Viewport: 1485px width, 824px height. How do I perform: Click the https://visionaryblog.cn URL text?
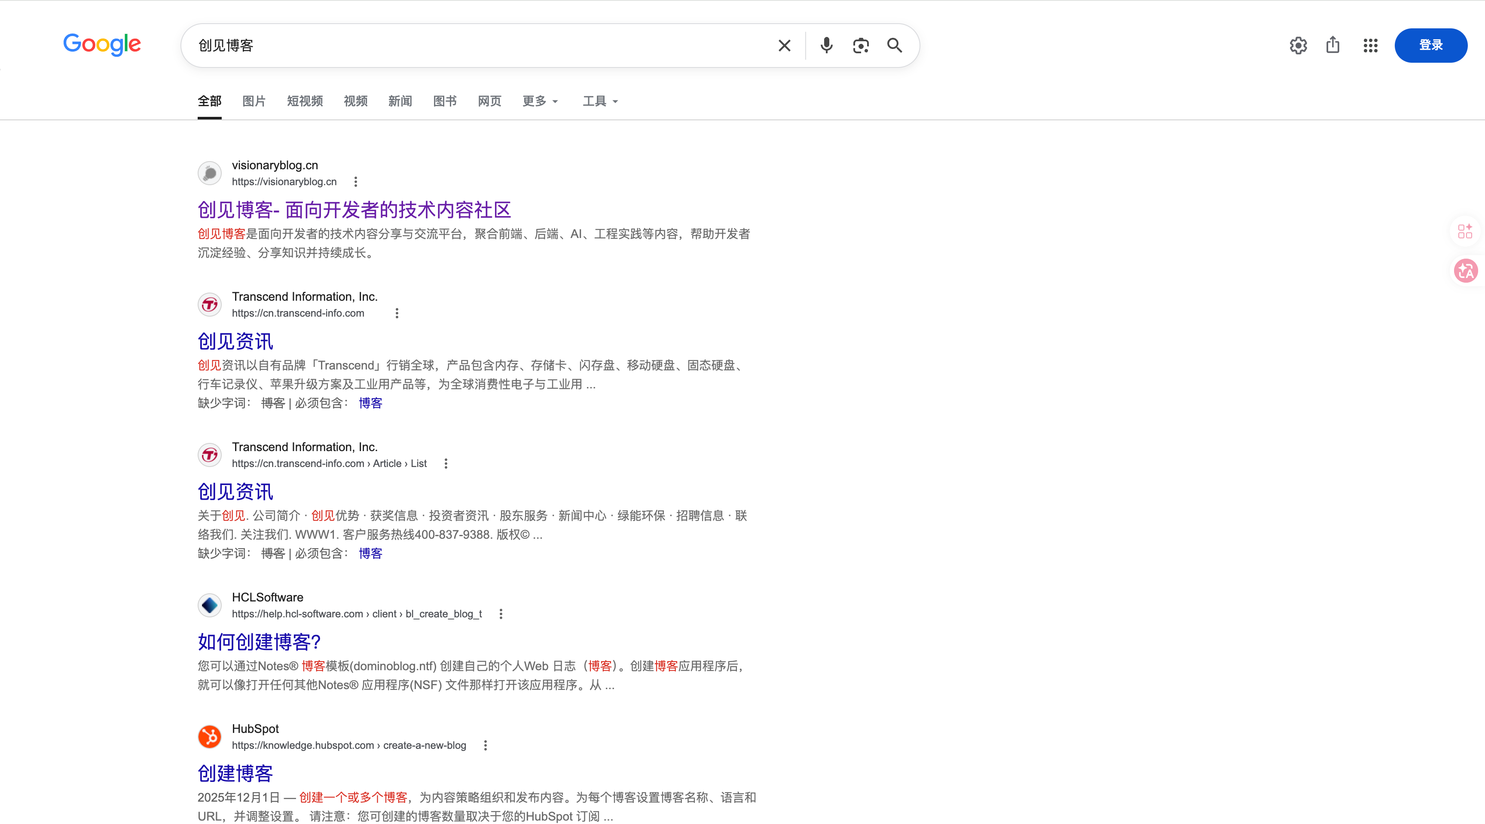pos(284,182)
